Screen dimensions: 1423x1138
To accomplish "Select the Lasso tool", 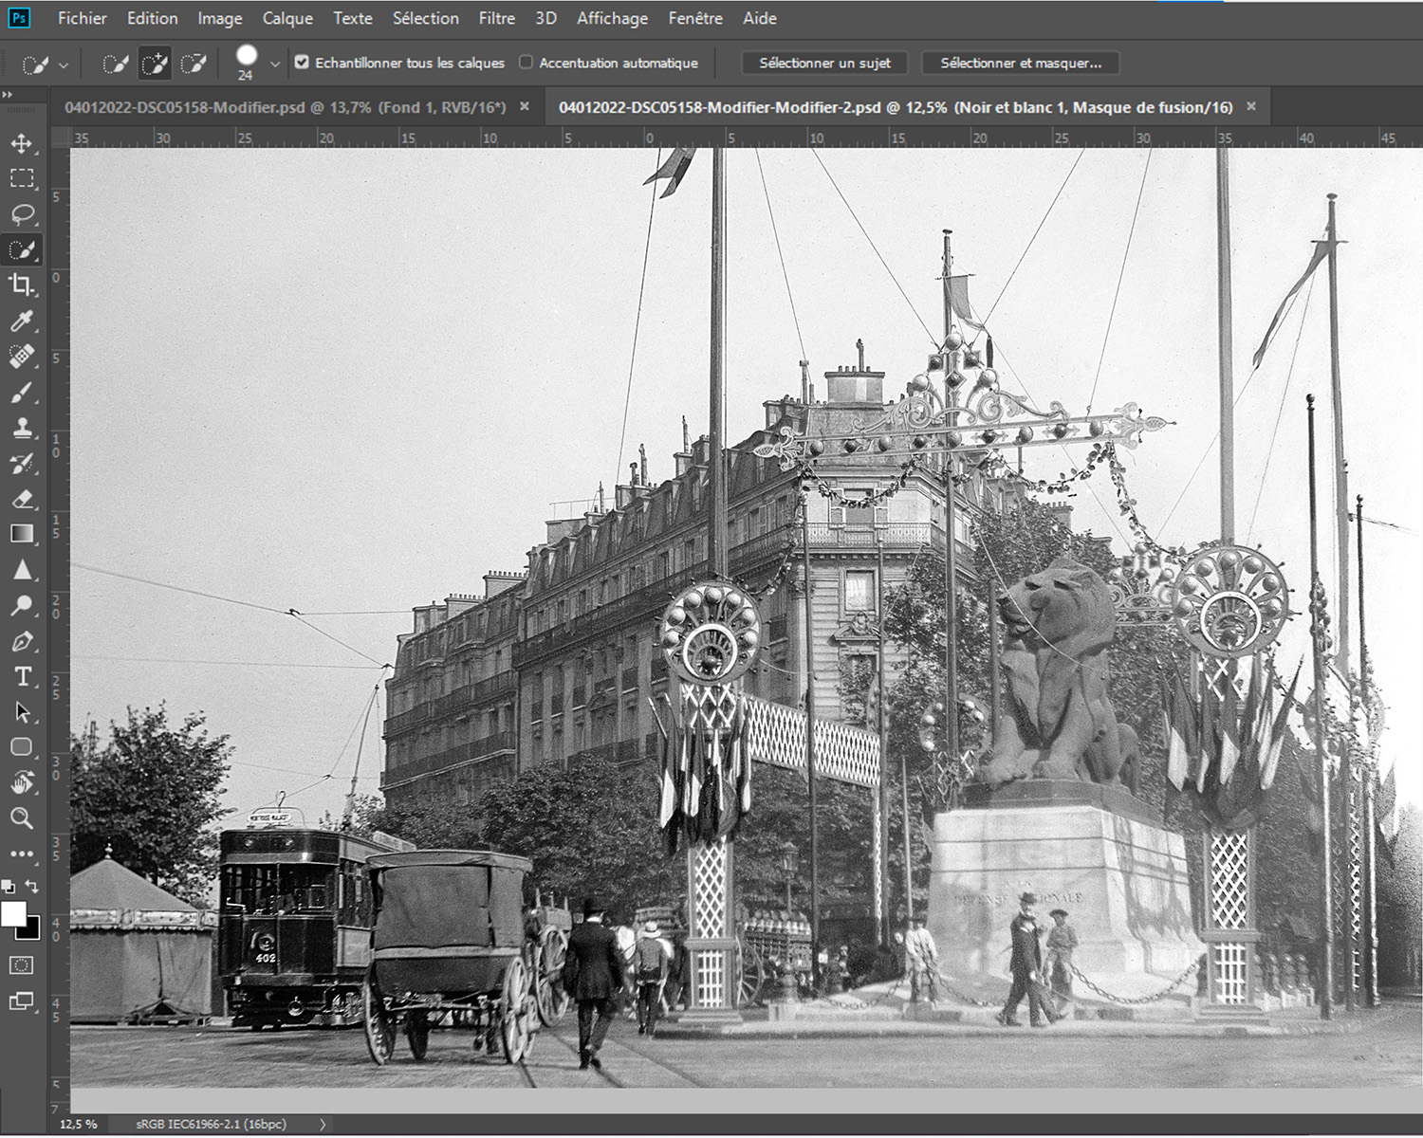I will 22,214.
